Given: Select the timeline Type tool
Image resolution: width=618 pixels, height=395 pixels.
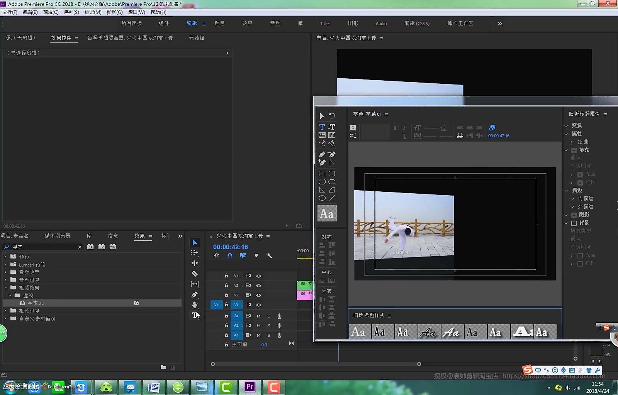Looking at the screenshot, I should [x=195, y=315].
